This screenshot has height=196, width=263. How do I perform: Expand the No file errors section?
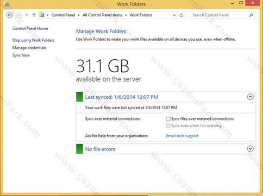(251, 149)
